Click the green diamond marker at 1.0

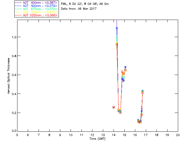117,37
